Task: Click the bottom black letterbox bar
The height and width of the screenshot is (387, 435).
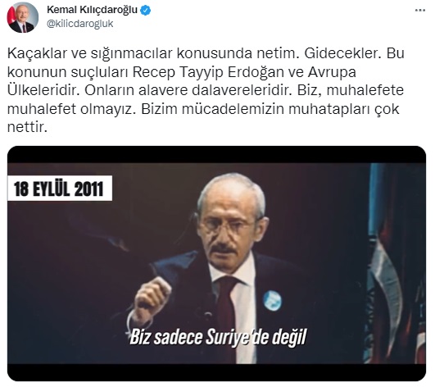Action: [216, 372]
